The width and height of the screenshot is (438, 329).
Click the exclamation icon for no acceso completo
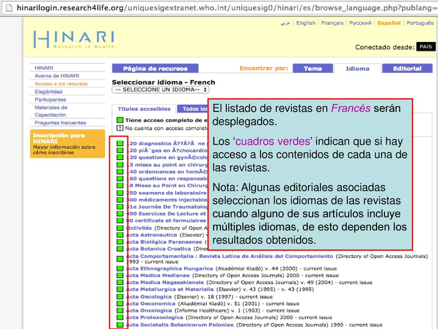tap(120, 128)
